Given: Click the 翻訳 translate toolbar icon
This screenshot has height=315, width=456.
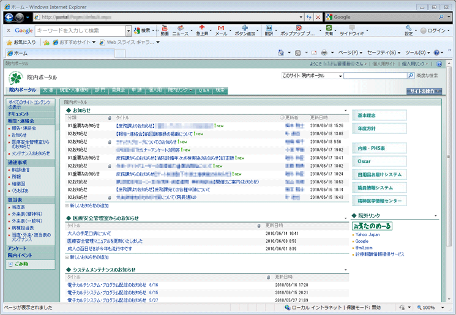Looking at the screenshot, I should coord(269,30).
